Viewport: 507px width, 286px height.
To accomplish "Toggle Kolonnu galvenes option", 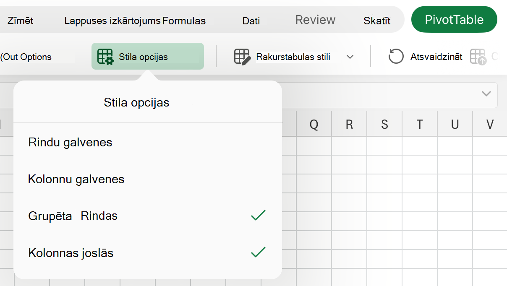I will coord(147,179).
